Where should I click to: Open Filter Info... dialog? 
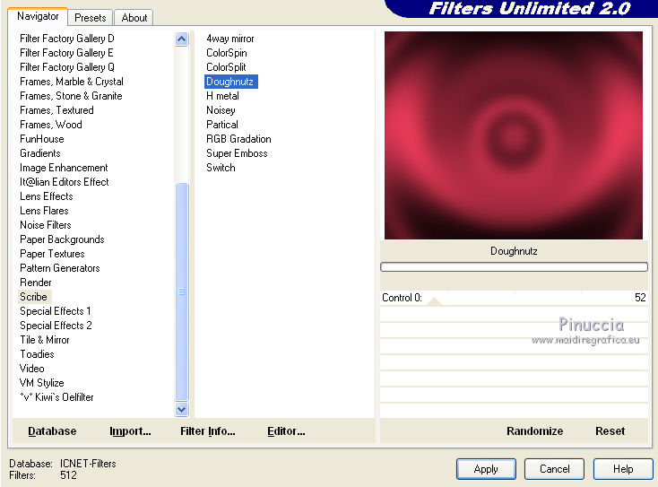(x=208, y=431)
